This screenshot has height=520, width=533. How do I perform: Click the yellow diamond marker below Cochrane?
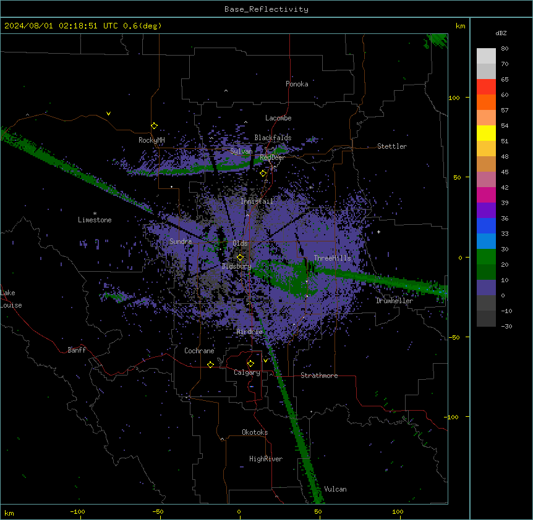click(210, 364)
